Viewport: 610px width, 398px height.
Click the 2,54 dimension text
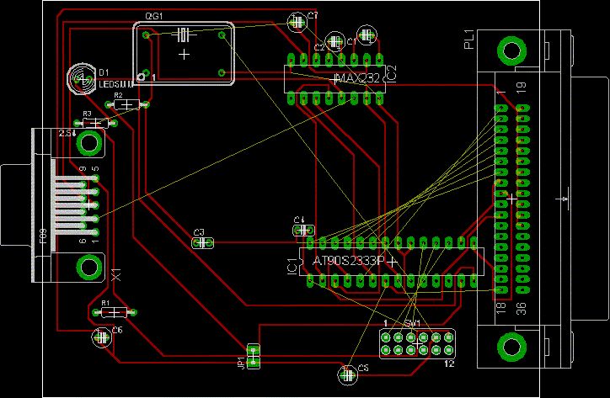coord(67,133)
